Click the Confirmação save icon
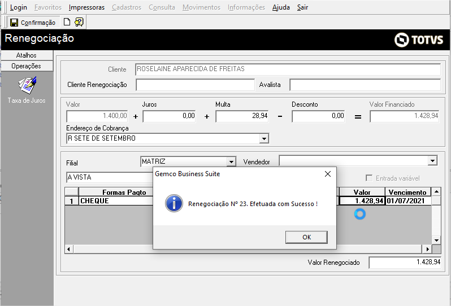 click(x=14, y=23)
